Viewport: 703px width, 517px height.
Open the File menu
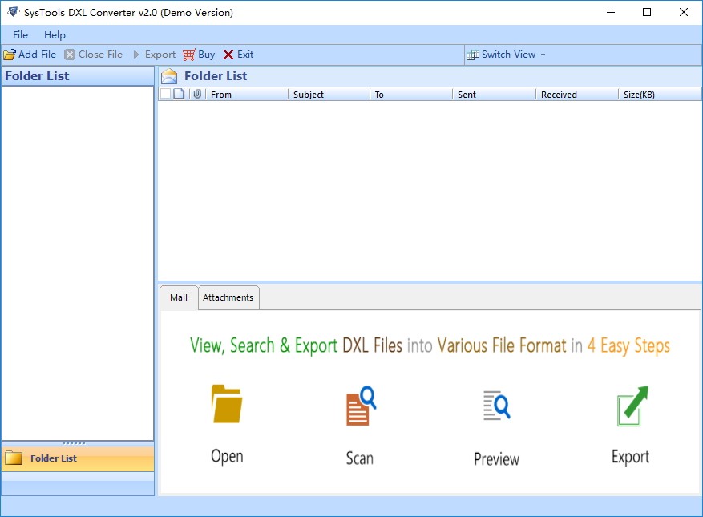[20, 35]
